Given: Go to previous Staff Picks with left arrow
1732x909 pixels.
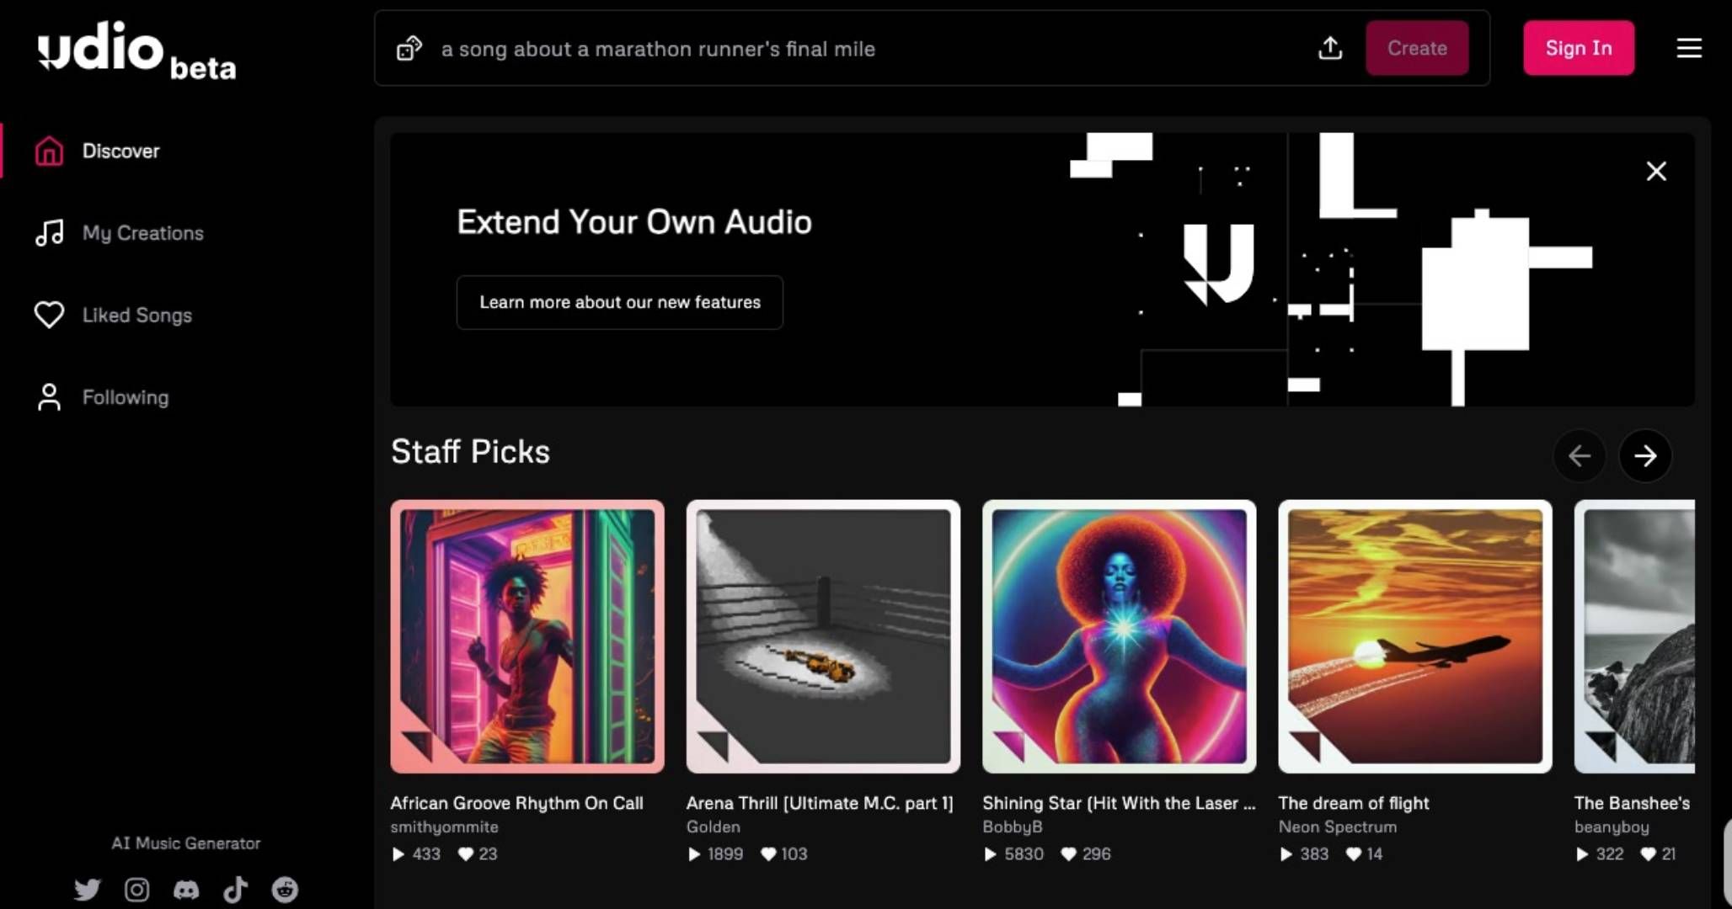Looking at the screenshot, I should pos(1580,455).
